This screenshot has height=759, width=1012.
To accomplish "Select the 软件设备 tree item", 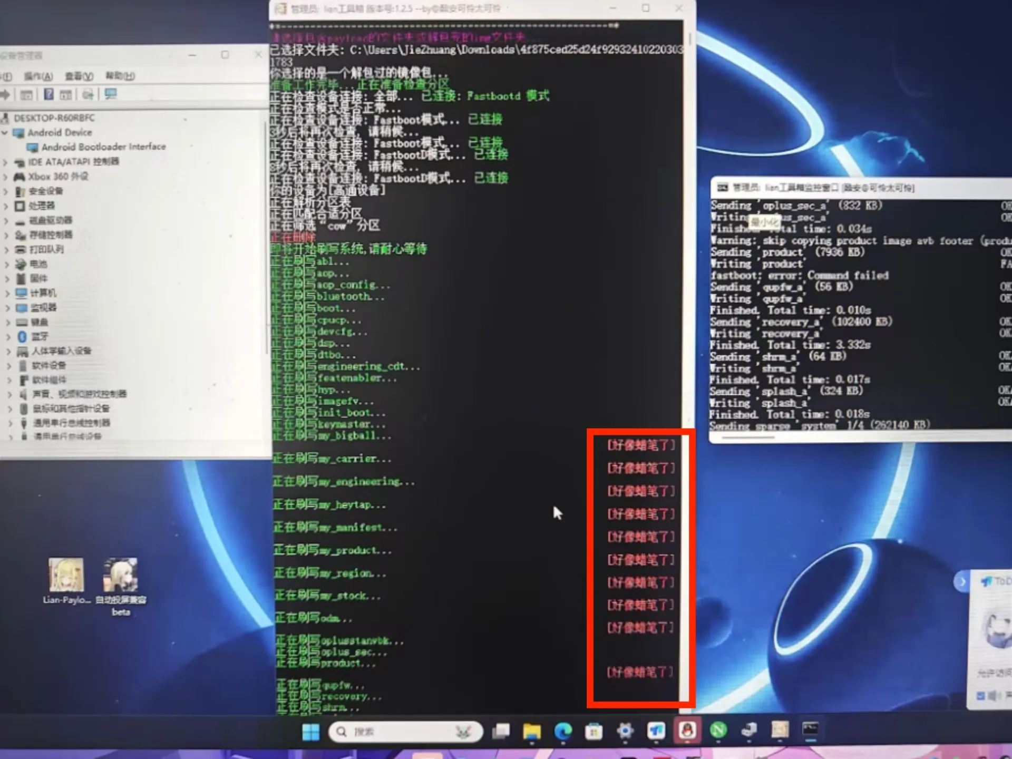I will [49, 365].
